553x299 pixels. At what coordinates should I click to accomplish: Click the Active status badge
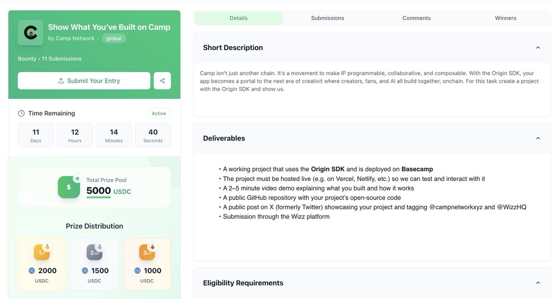pos(159,113)
